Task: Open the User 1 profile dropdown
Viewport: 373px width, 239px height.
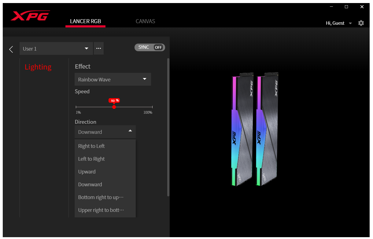Action: [56, 48]
